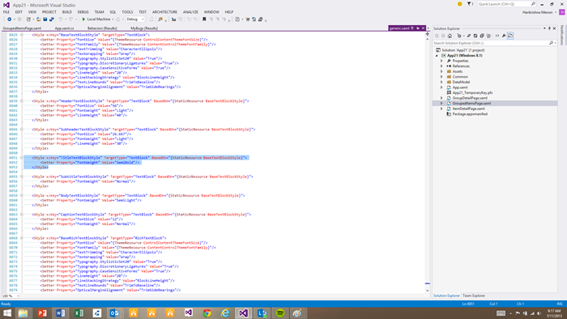The height and width of the screenshot is (319, 567).
Task: Open Google Chrome from the taskbar
Action: point(207,313)
